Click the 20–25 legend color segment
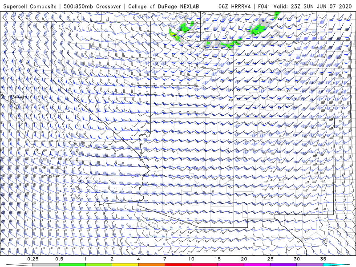This screenshot has width=356, height=267. click(x=257, y=265)
